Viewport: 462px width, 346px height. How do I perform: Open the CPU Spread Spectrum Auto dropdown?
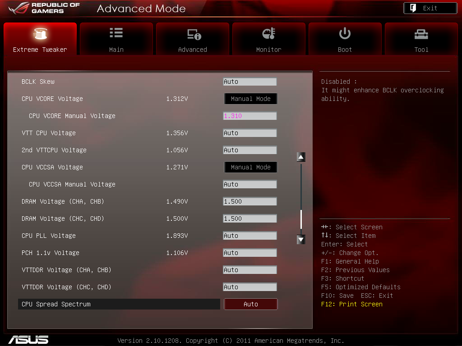click(x=250, y=304)
